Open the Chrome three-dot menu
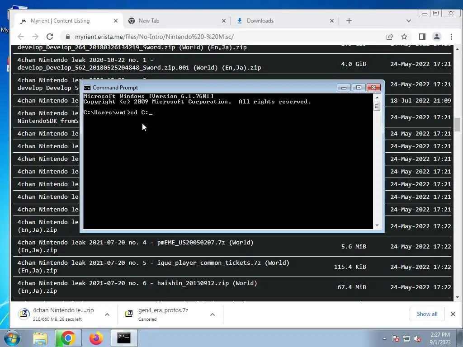The height and width of the screenshot is (347, 463). pyautogui.click(x=451, y=37)
